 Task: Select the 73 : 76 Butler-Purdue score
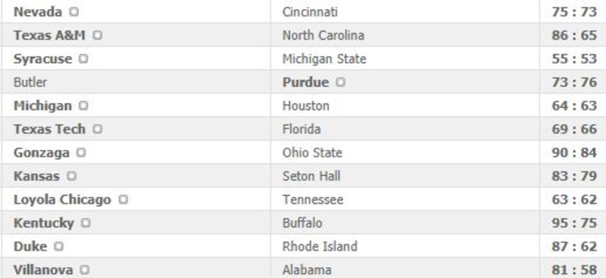[x=574, y=82]
